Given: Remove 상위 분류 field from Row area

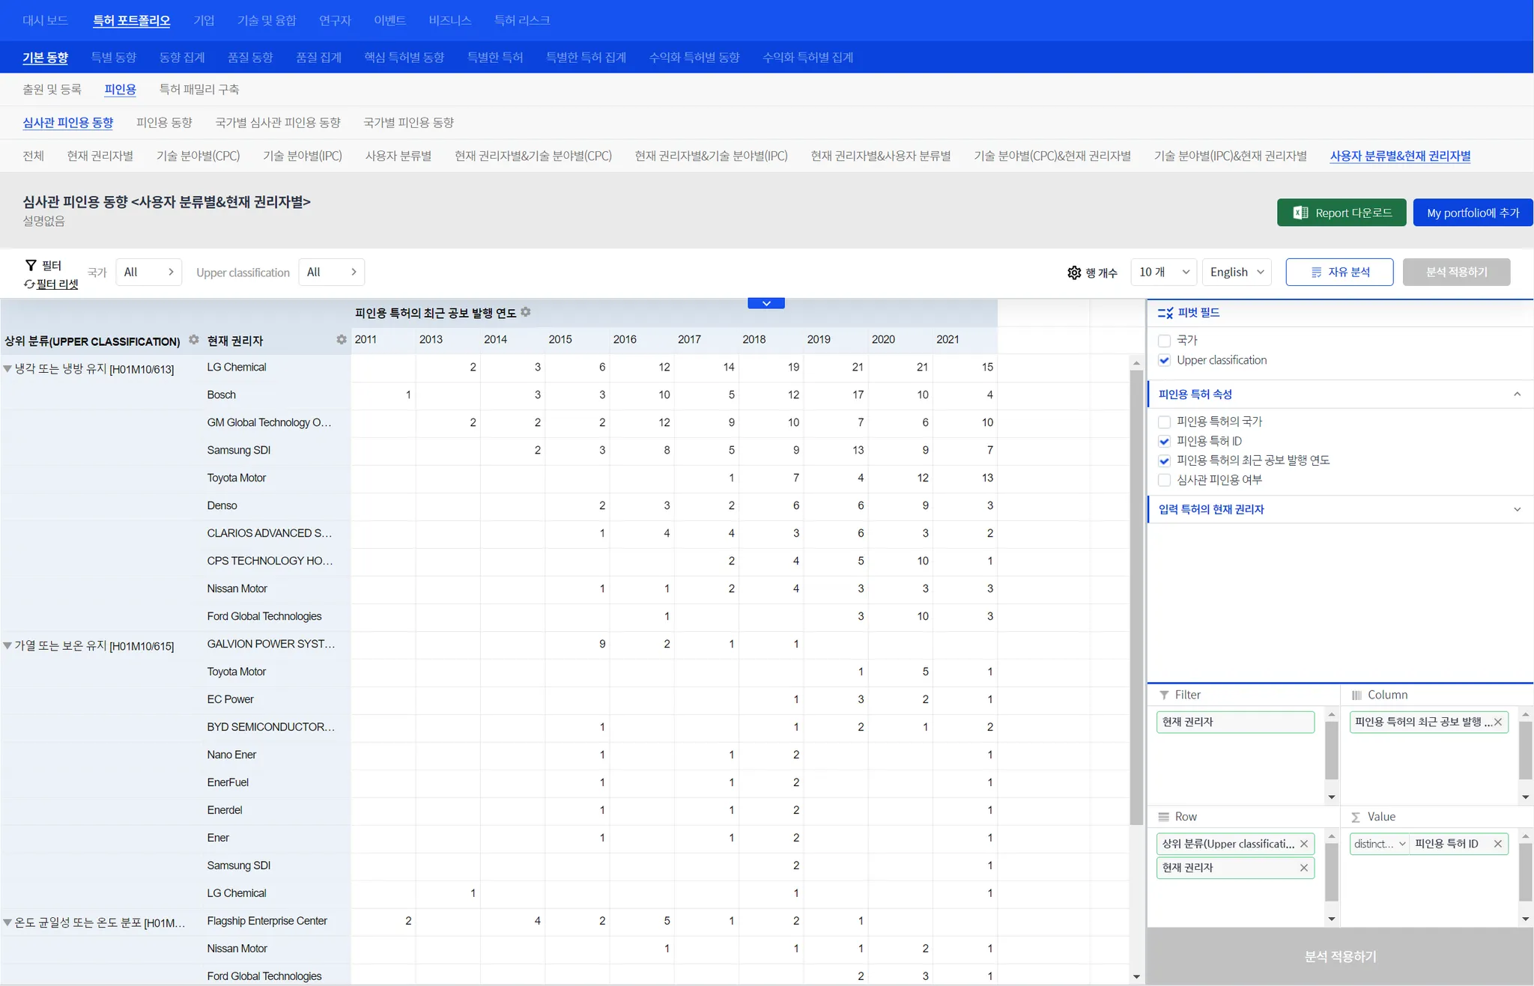Looking at the screenshot, I should pyautogui.click(x=1303, y=844).
